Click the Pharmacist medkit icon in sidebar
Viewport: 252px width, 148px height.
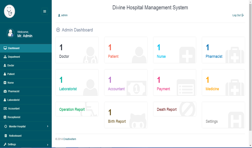coord(5,91)
